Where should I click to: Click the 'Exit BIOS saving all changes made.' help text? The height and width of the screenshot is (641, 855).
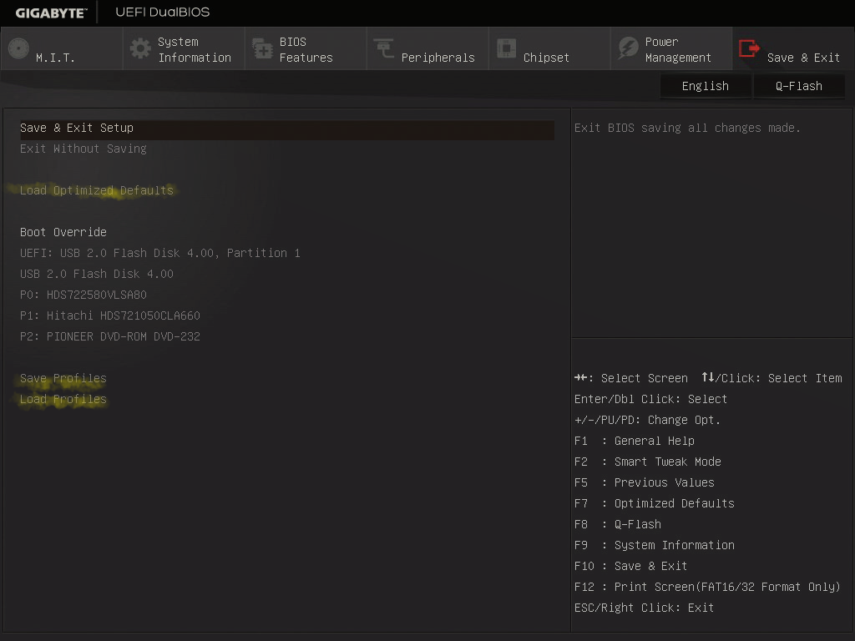click(687, 128)
